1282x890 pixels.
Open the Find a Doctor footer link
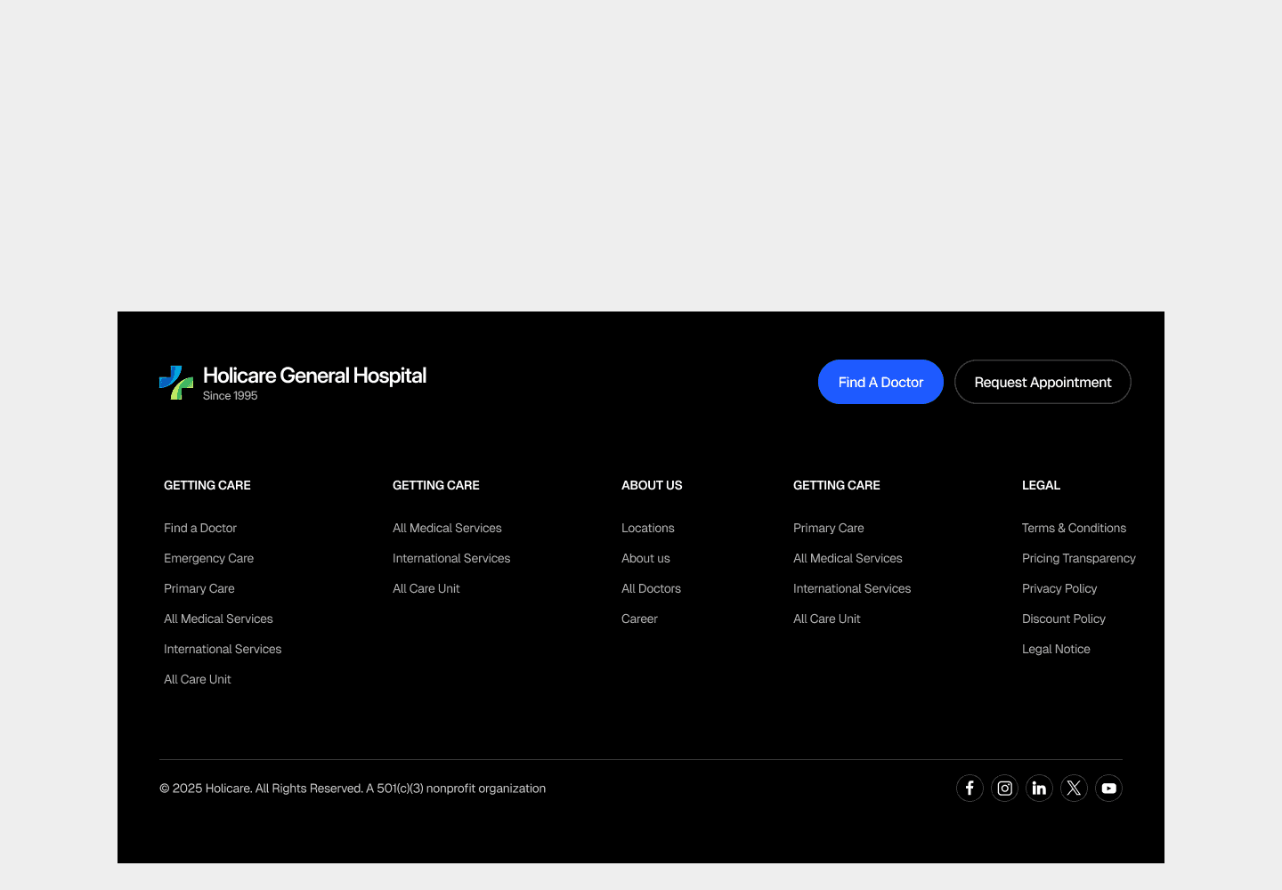[x=200, y=528]
